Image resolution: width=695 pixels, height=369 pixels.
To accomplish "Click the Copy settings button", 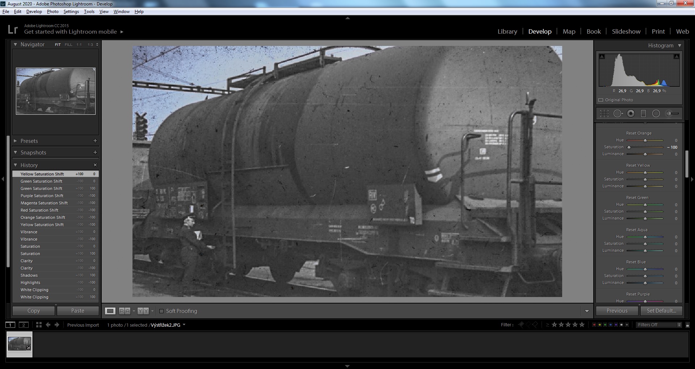I will pyautogui.click(x=34, y=311).
